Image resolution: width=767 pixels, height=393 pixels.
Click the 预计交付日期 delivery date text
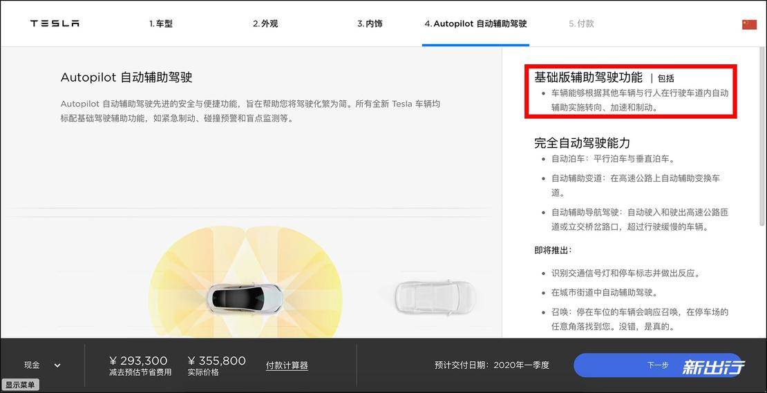(x=492, y=365)
